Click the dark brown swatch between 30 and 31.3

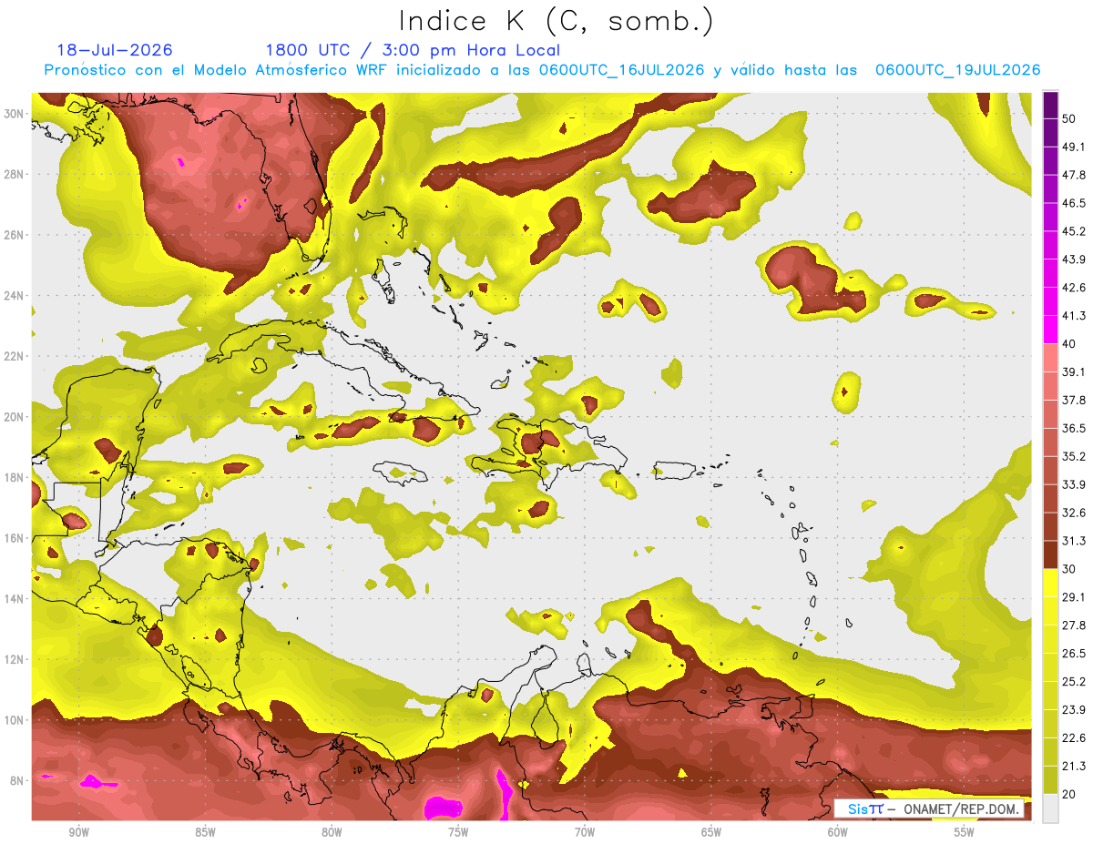pyautogui.click(x=1050, y=555)
